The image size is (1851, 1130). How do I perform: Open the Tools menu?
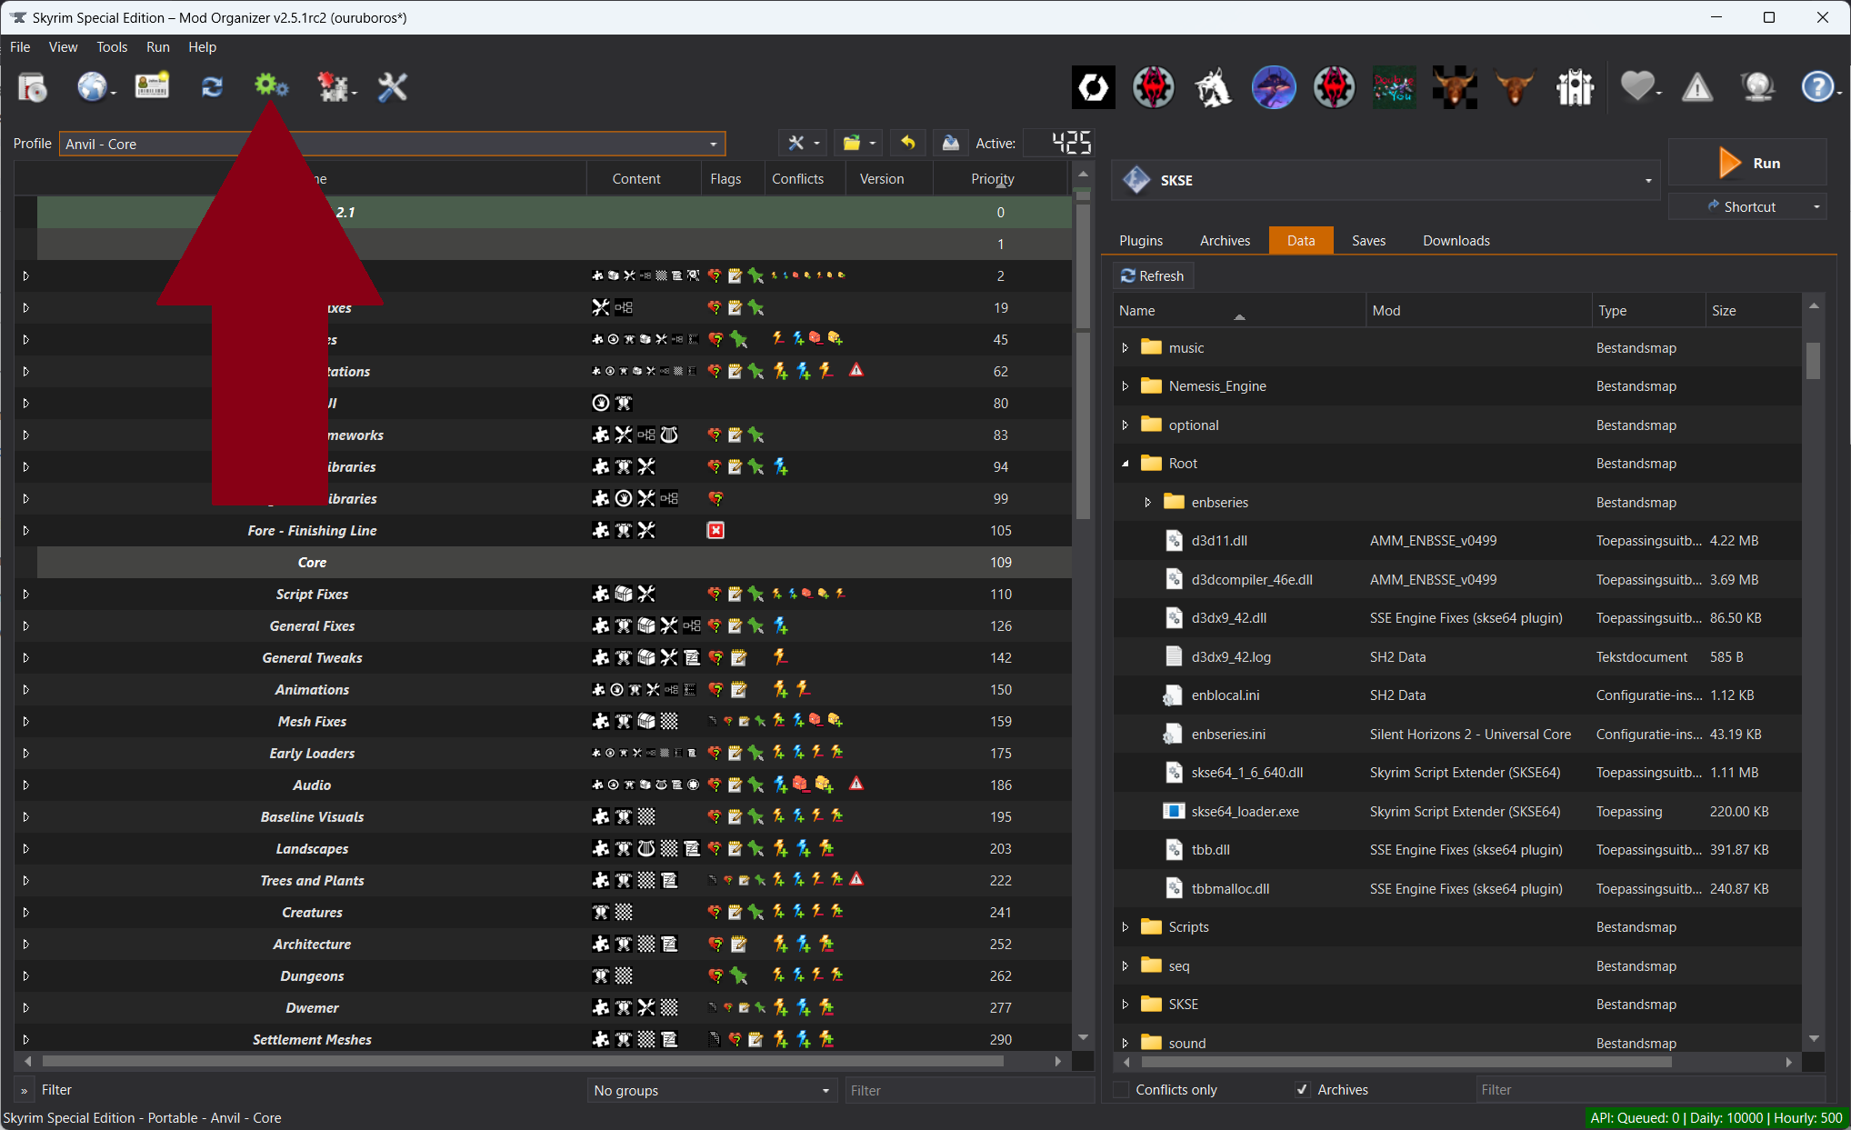point(111,47)
